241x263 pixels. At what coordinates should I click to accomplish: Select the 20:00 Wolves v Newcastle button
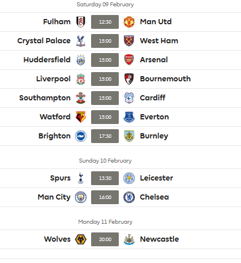tap(105, 239)
